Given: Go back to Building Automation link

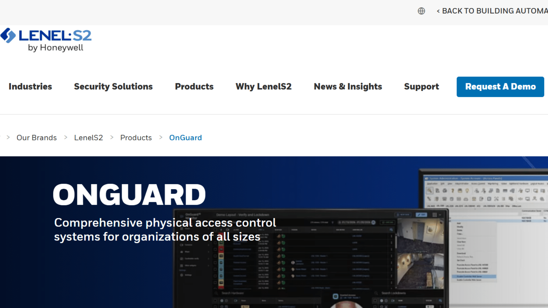Looking at the screenshot, I should click(492, 11).
